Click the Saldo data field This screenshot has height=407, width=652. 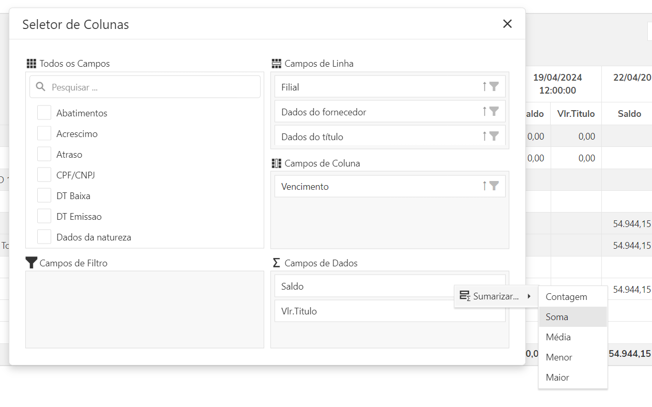pyautogui.click(x=362, y=286)
